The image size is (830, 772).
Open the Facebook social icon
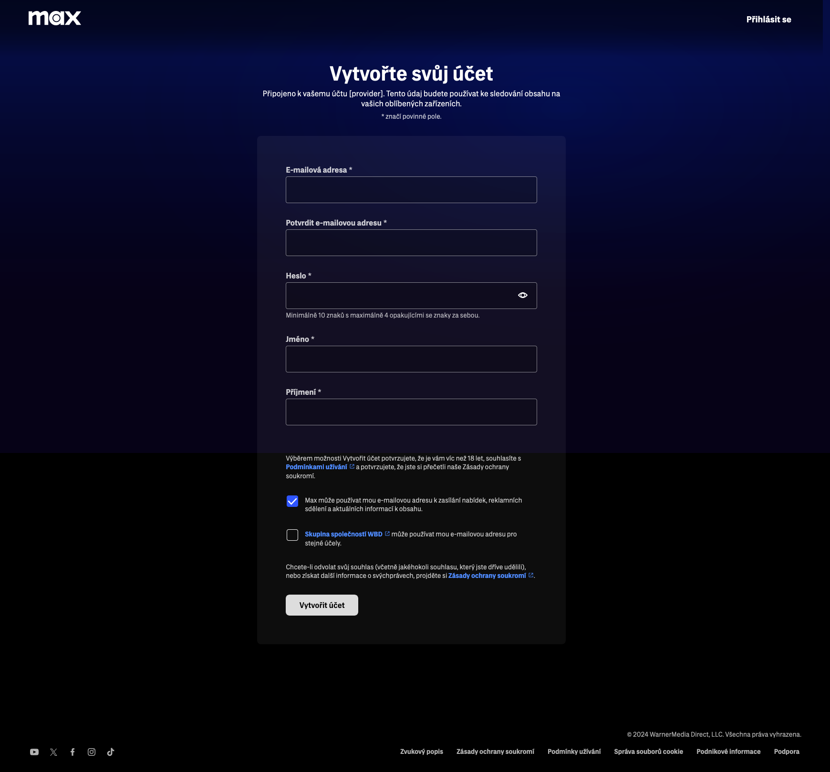73,752
